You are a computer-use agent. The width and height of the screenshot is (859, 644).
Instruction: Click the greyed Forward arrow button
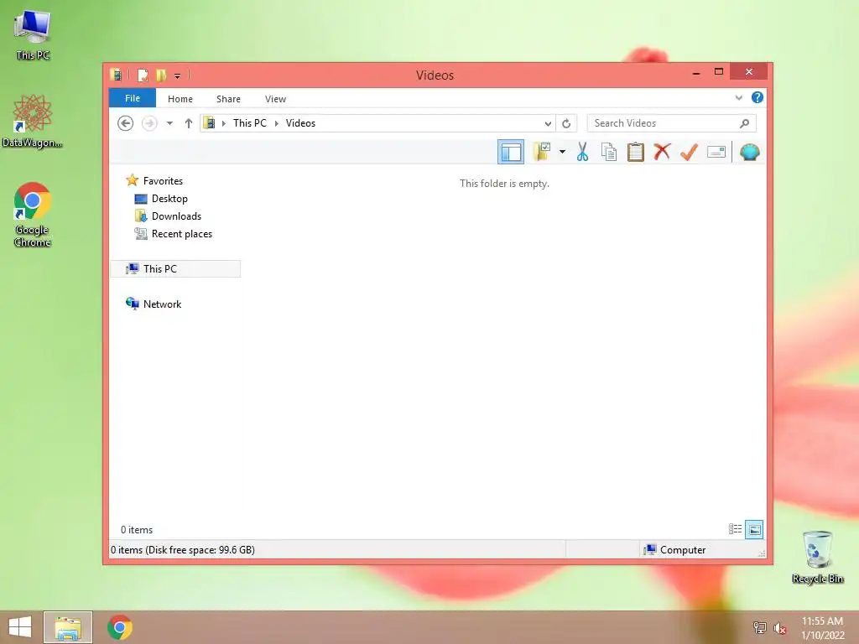149,123
